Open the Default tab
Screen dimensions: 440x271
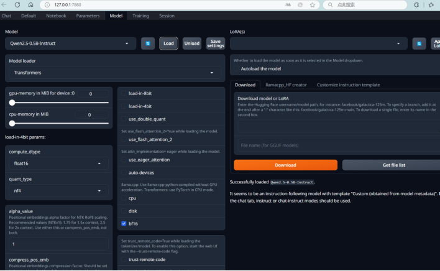click(x=29, y=16)
